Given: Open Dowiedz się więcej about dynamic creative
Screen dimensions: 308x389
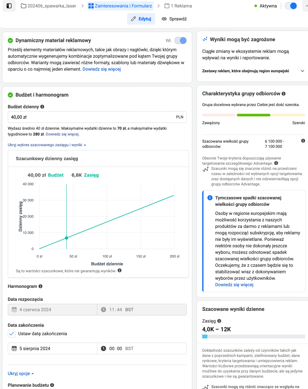Looking at the screenshot, I should coord(102,69).
